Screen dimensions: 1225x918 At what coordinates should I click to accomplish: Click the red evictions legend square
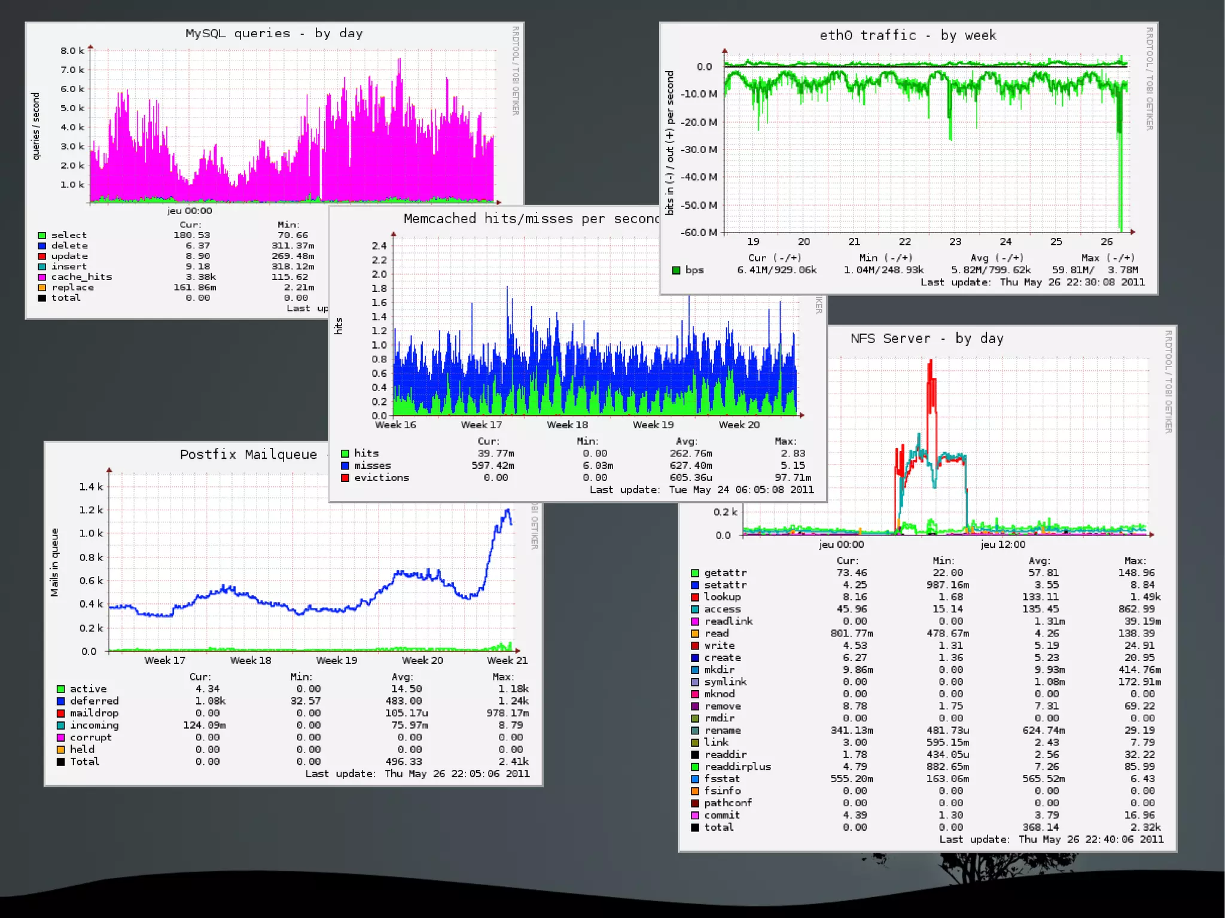click(345, 478)
